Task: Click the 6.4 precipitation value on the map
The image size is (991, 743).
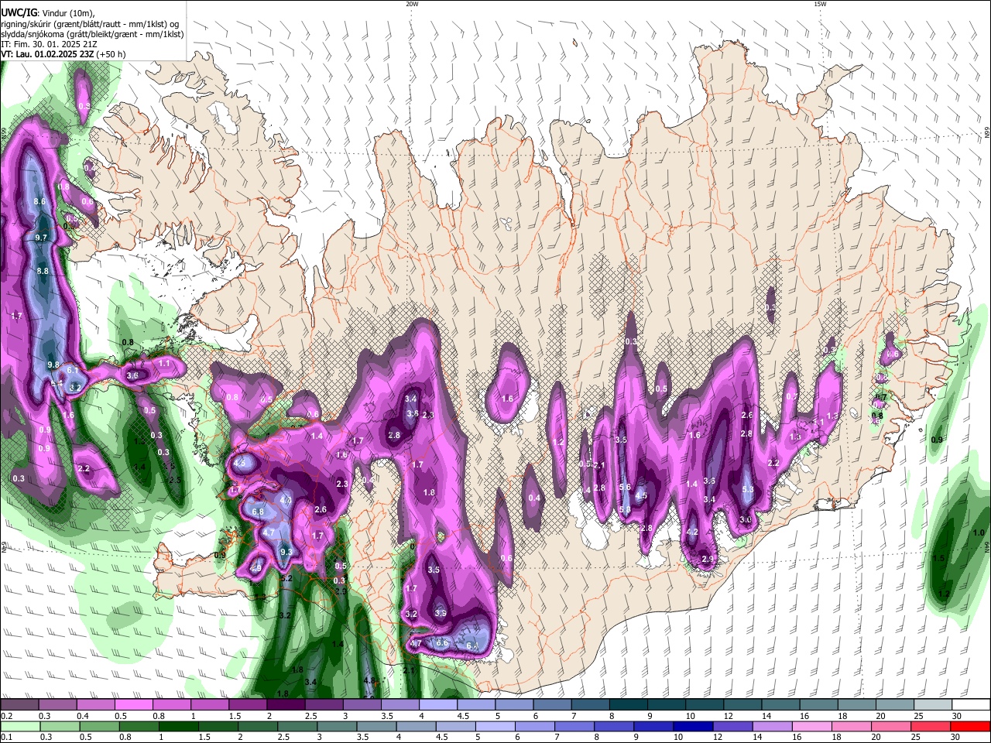Action: click(473, 645)
